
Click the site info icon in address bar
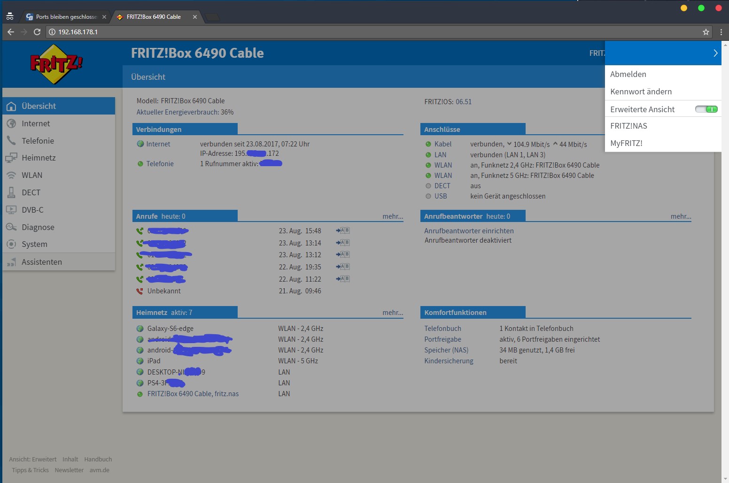click(x=52, y=32)
